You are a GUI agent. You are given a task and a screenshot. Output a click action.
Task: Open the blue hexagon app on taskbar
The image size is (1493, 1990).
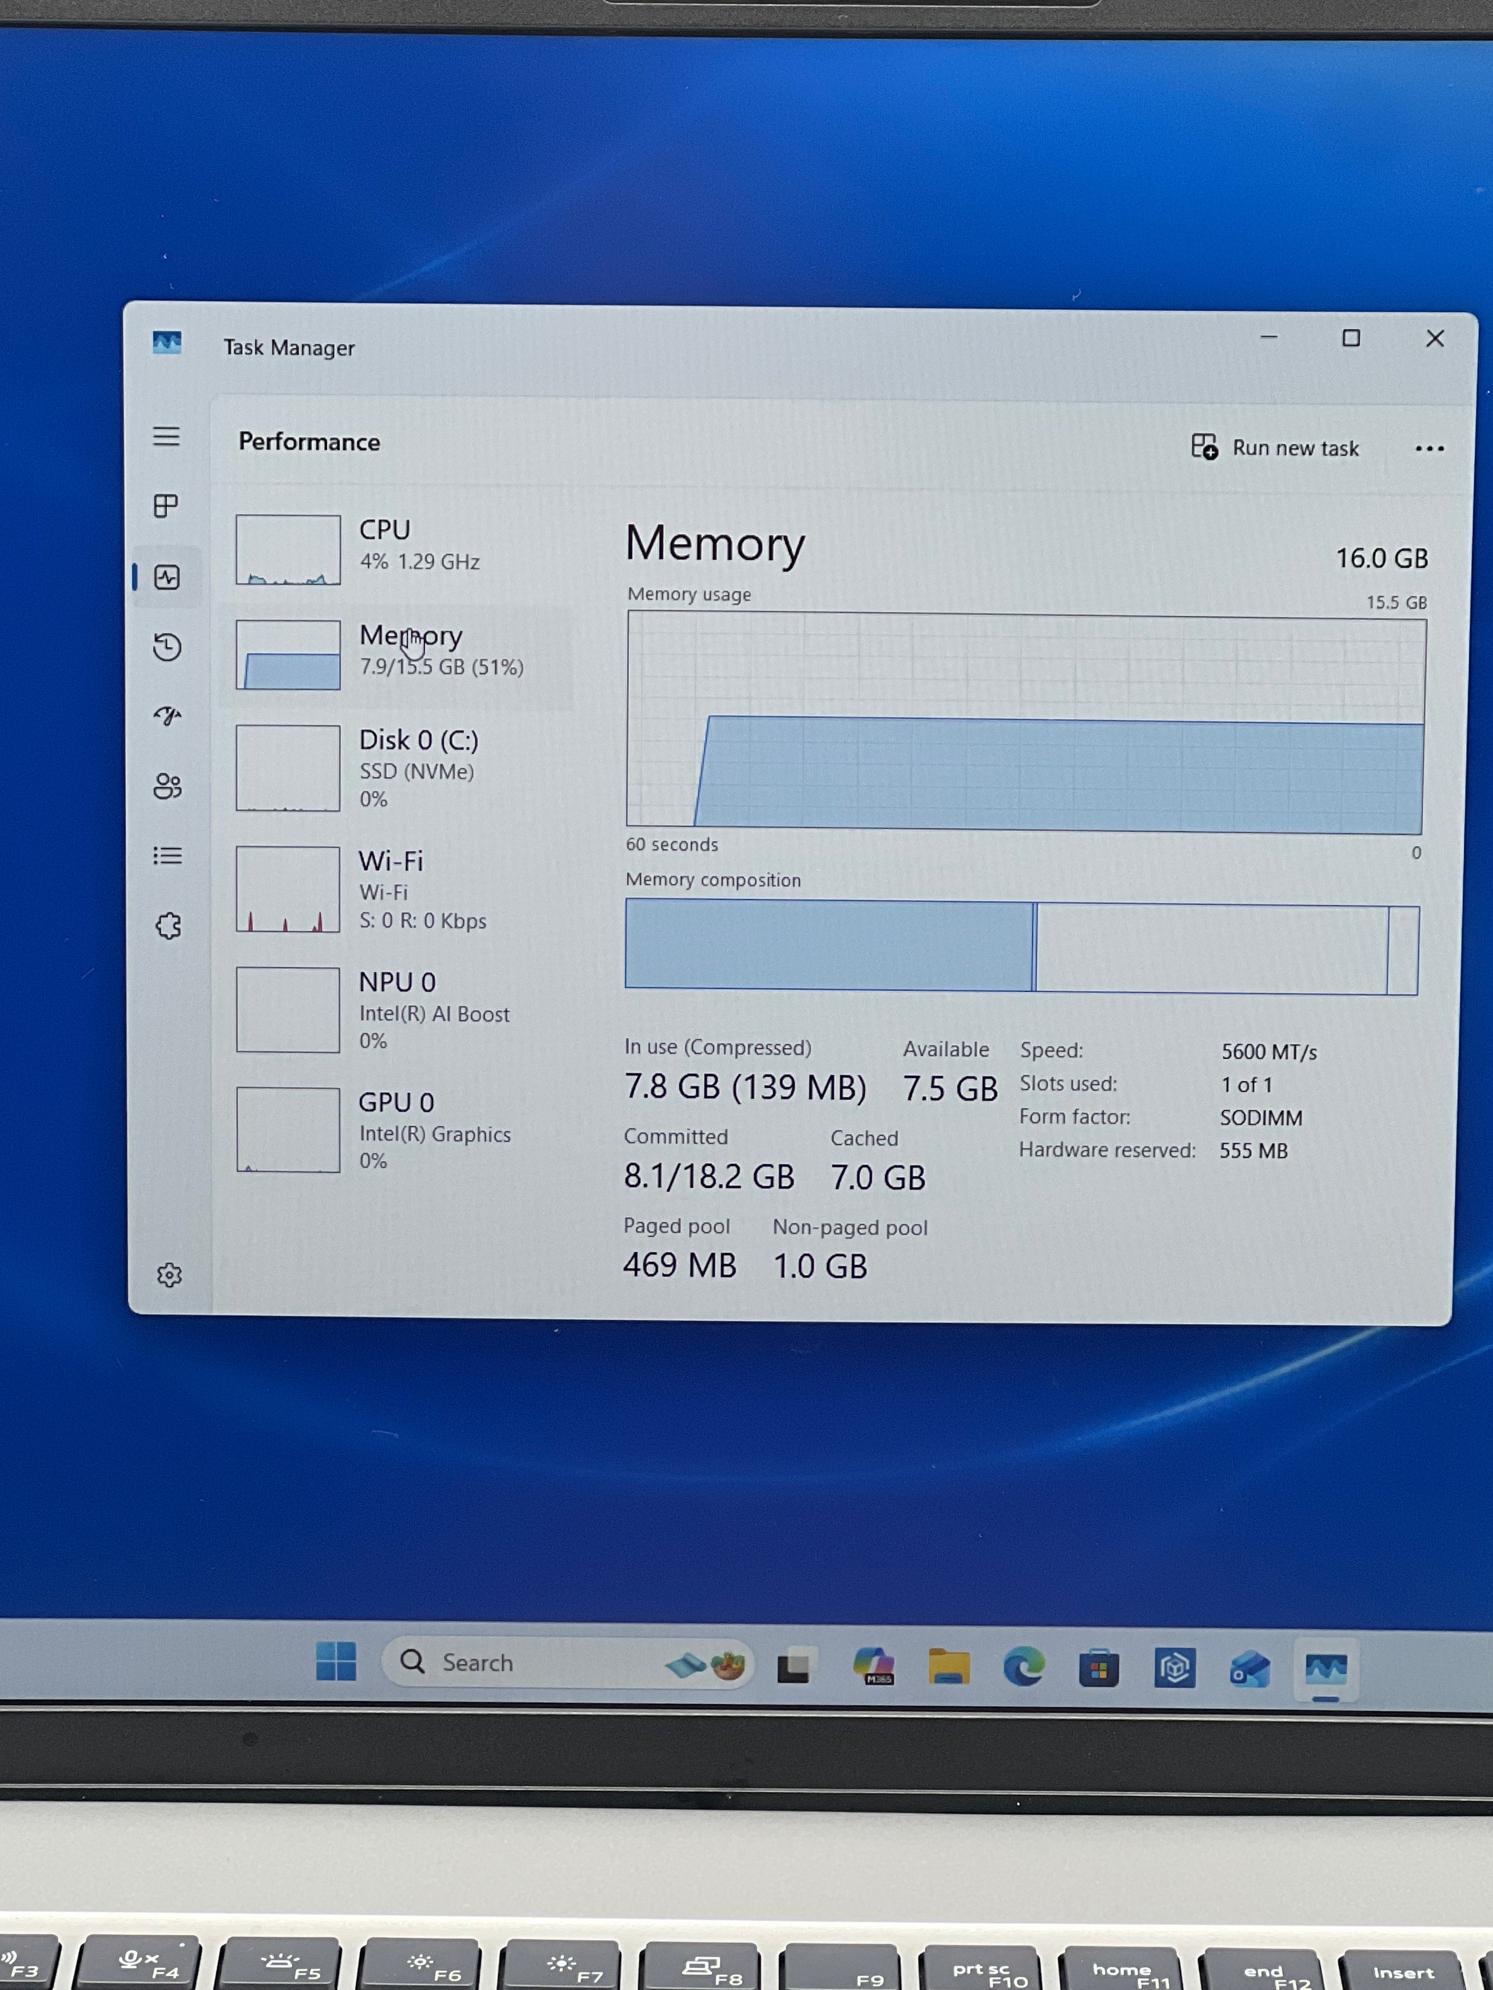(x=1175, y=1669)
